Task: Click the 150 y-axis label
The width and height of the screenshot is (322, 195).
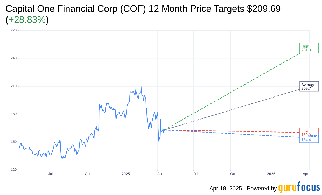Action: 14,142
